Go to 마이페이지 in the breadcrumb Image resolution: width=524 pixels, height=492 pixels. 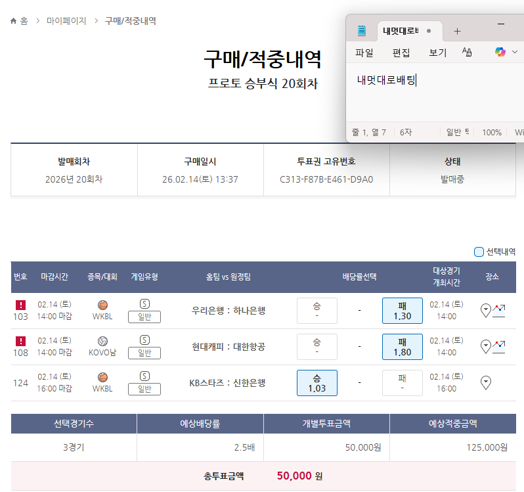[x=66, y=21]
